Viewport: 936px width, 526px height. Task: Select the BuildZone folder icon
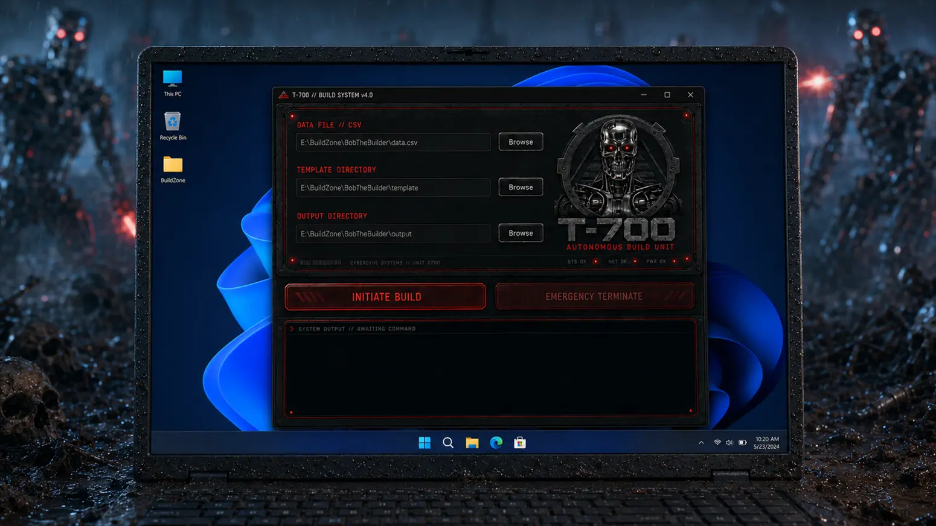(173, 170)
